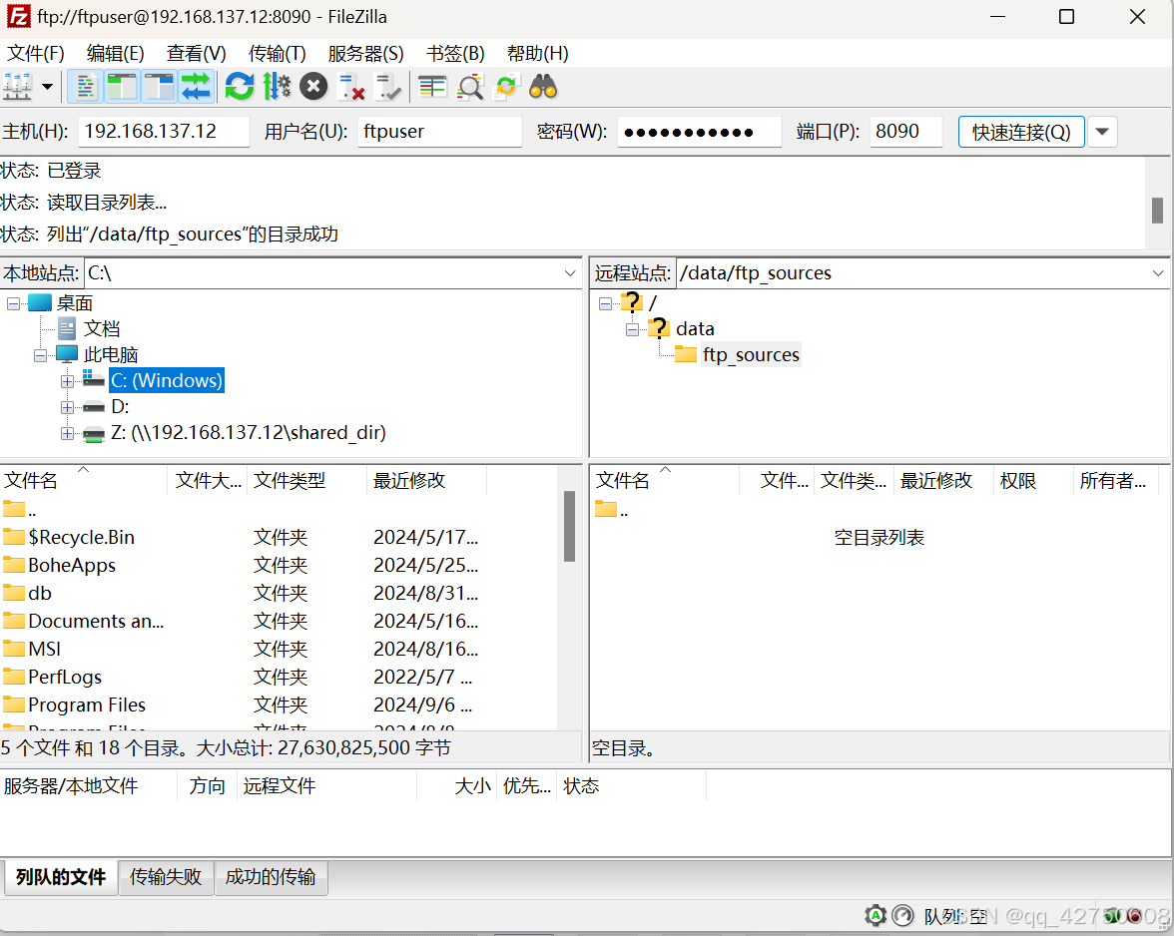This screenshot has width=1174, height=936.
Task: Click the speed limit icon in status bar
Action: (x=903, y=916)
